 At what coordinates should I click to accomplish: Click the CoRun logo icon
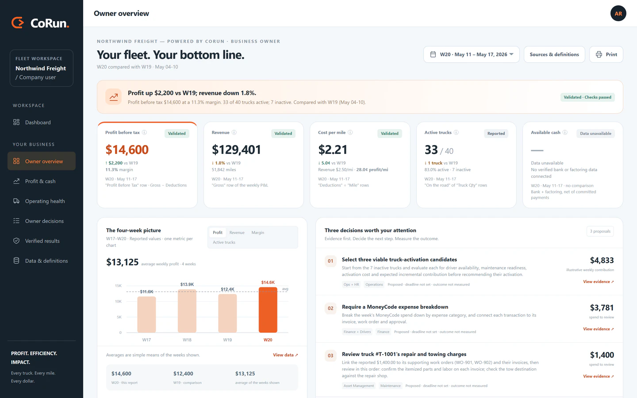click(x=18, y=23)
